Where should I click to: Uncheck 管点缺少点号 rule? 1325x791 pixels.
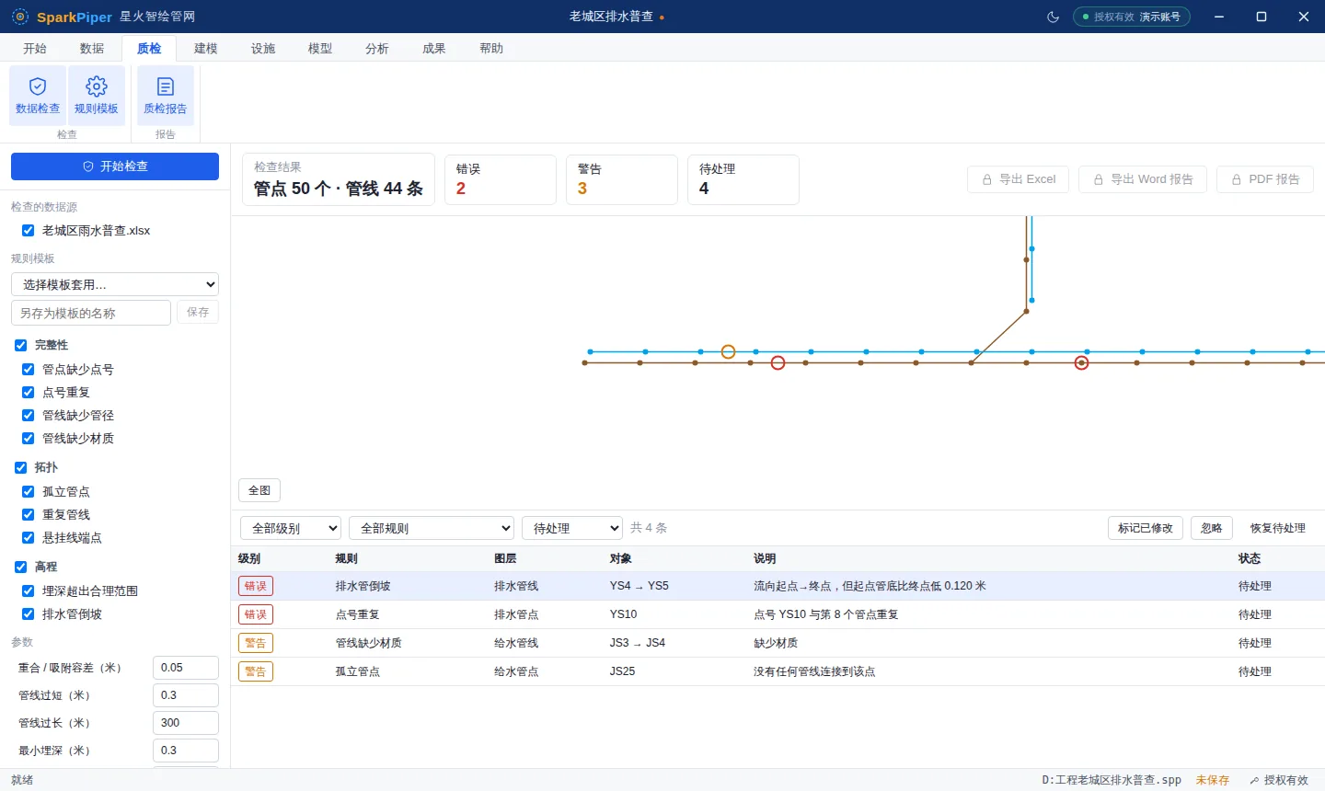pos(29,369)
